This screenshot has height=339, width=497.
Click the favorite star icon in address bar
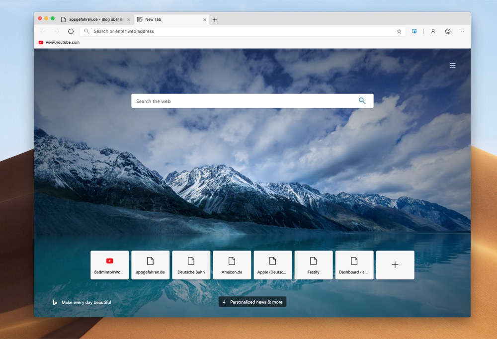coord(399,31)
